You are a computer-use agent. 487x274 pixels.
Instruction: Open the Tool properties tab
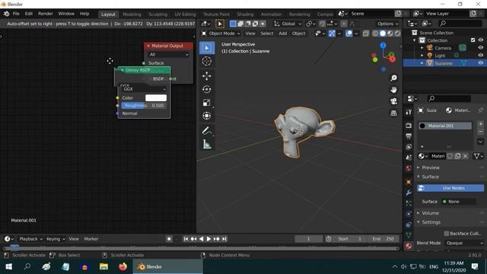(409, 112)
